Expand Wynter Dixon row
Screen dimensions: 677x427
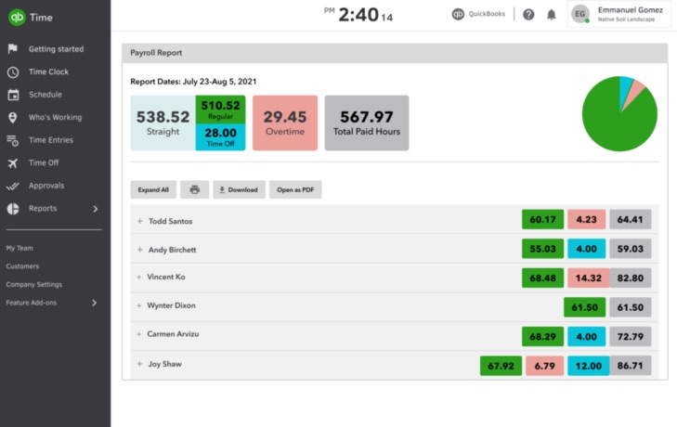coord(139,305)
